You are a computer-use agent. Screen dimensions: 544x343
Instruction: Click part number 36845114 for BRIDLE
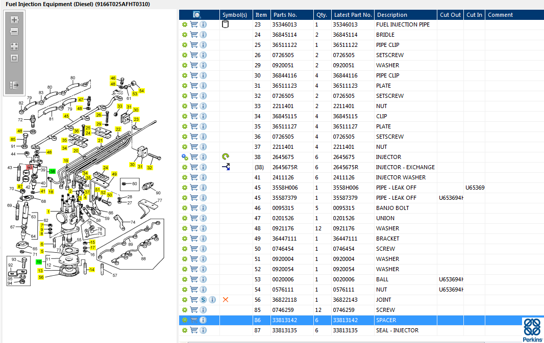pyautogui.click(x=284, y=35)
